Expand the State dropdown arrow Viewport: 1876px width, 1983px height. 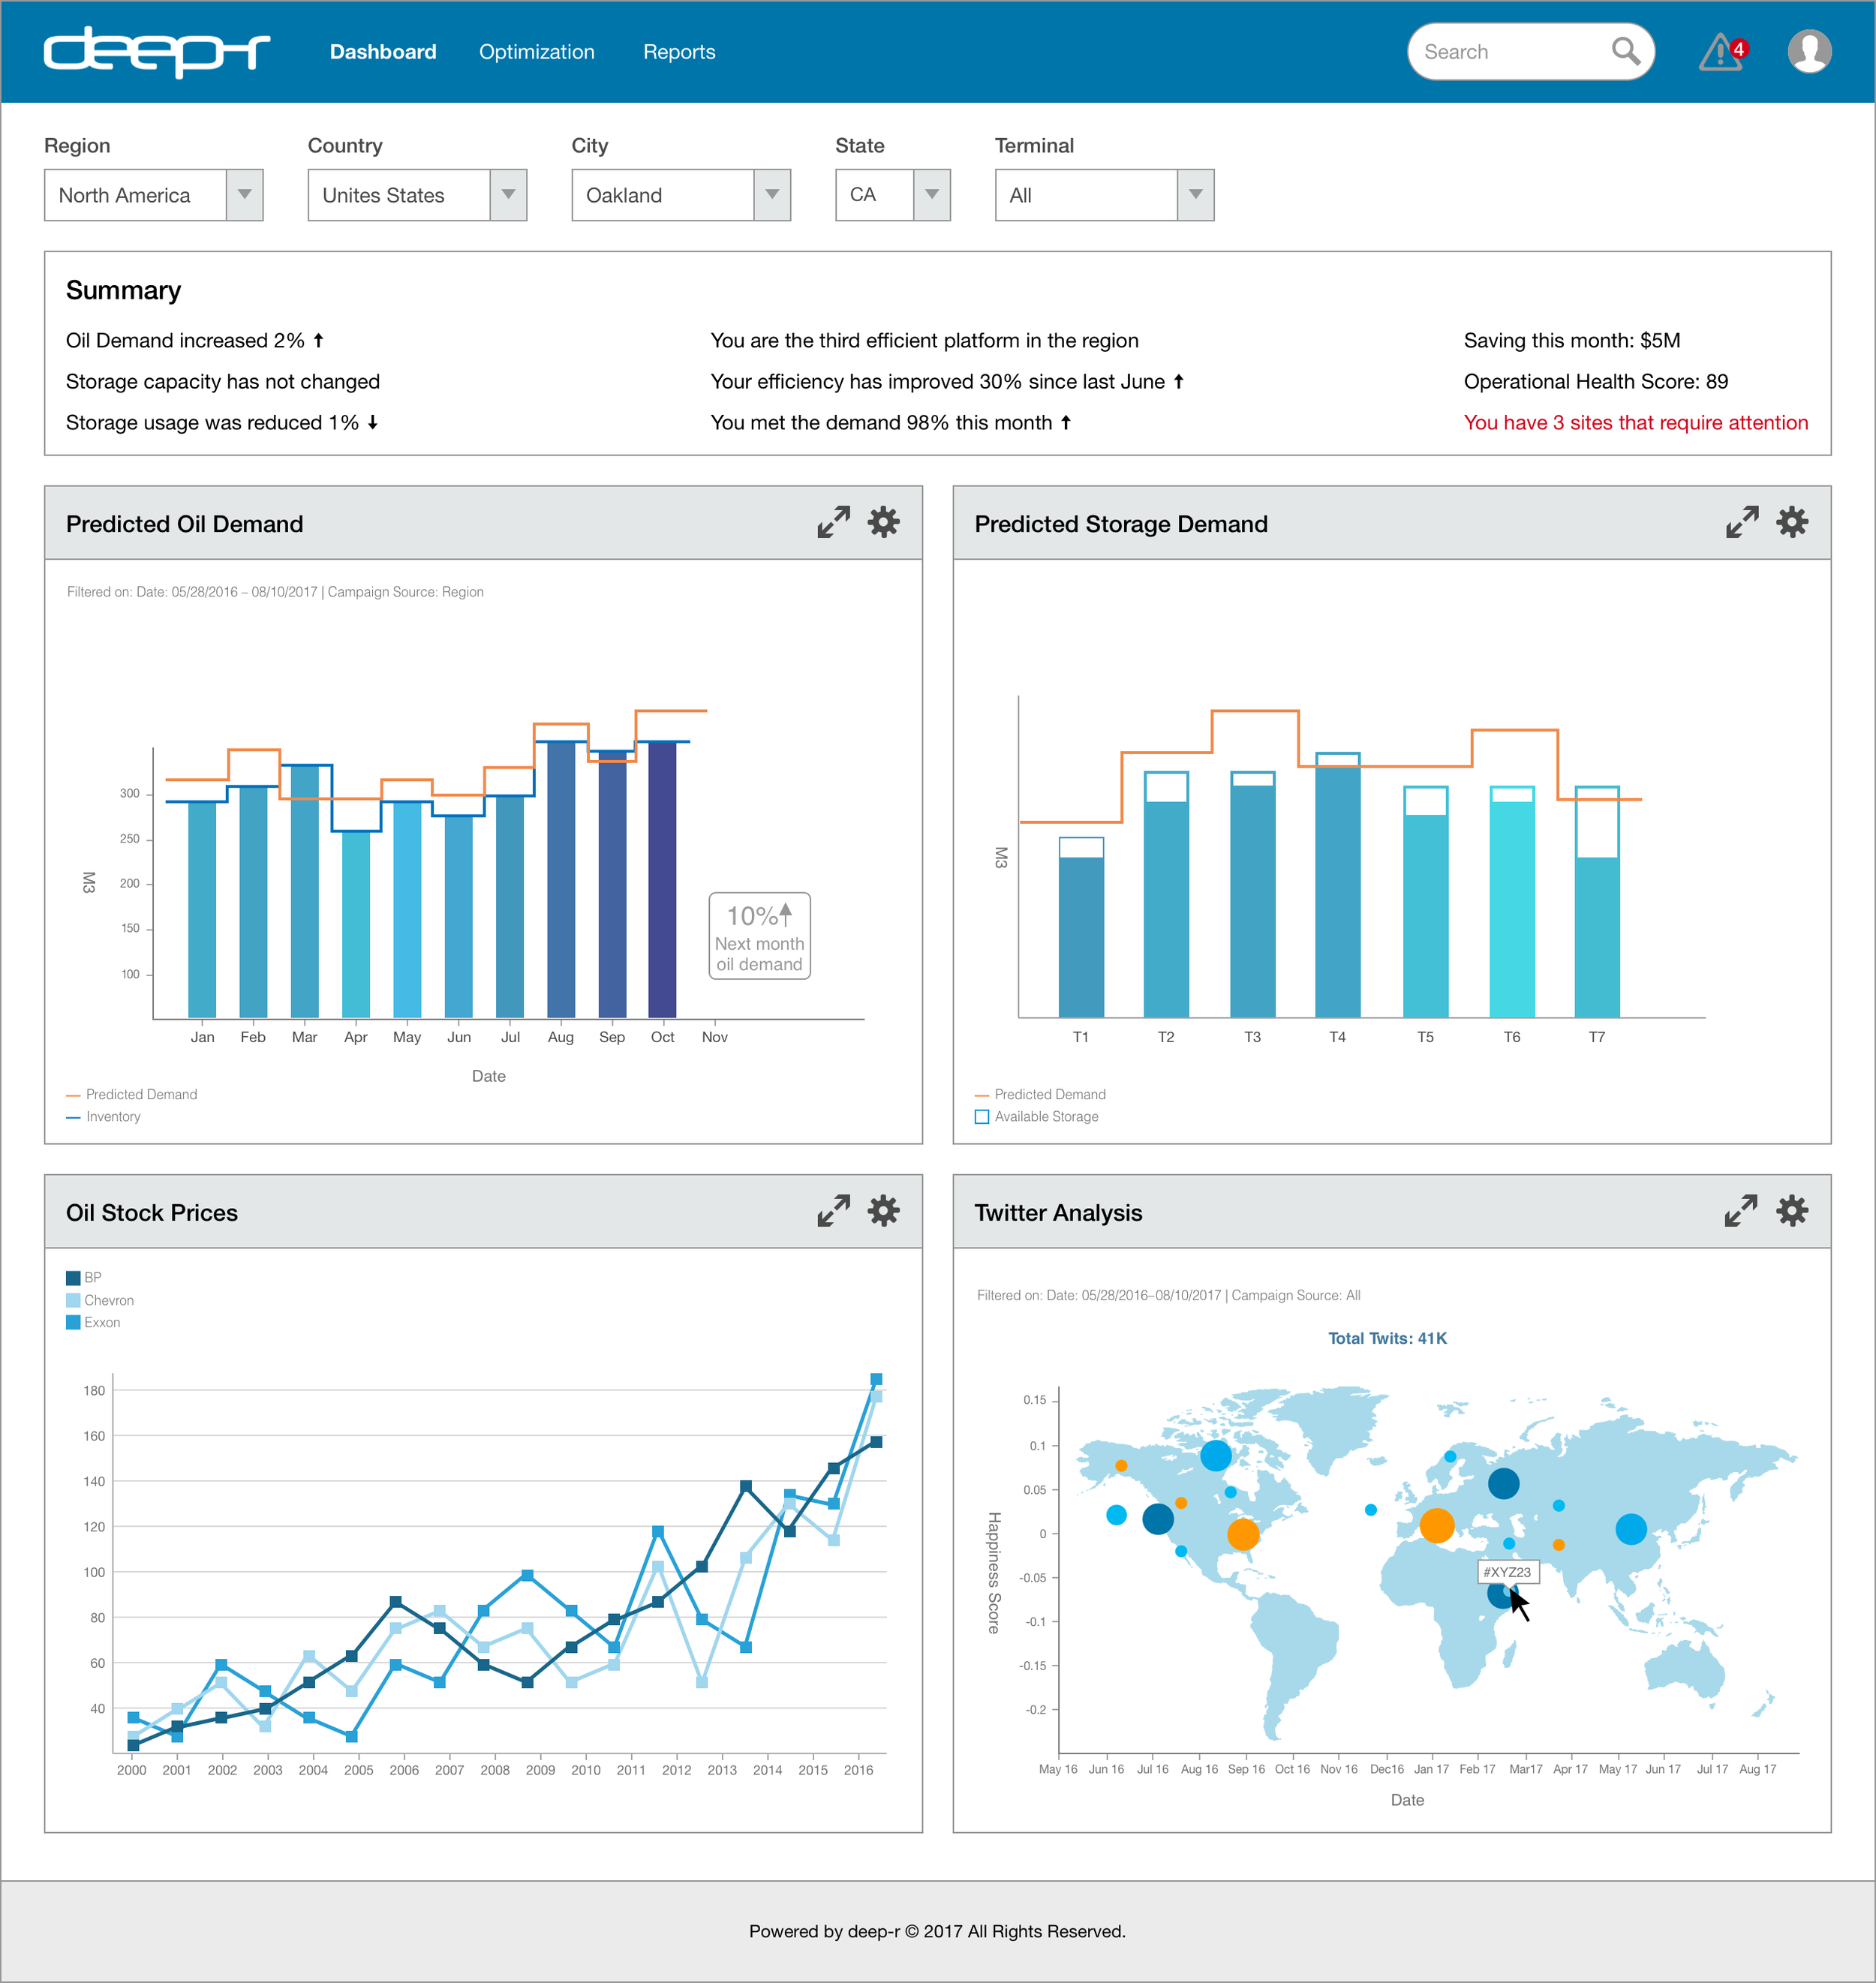click(x=932, y=195)
